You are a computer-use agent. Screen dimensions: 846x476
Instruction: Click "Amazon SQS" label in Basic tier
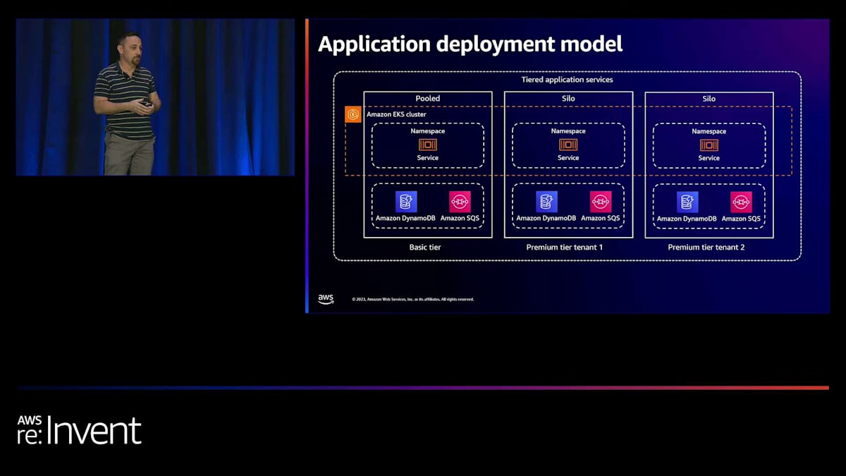point(460,219)
